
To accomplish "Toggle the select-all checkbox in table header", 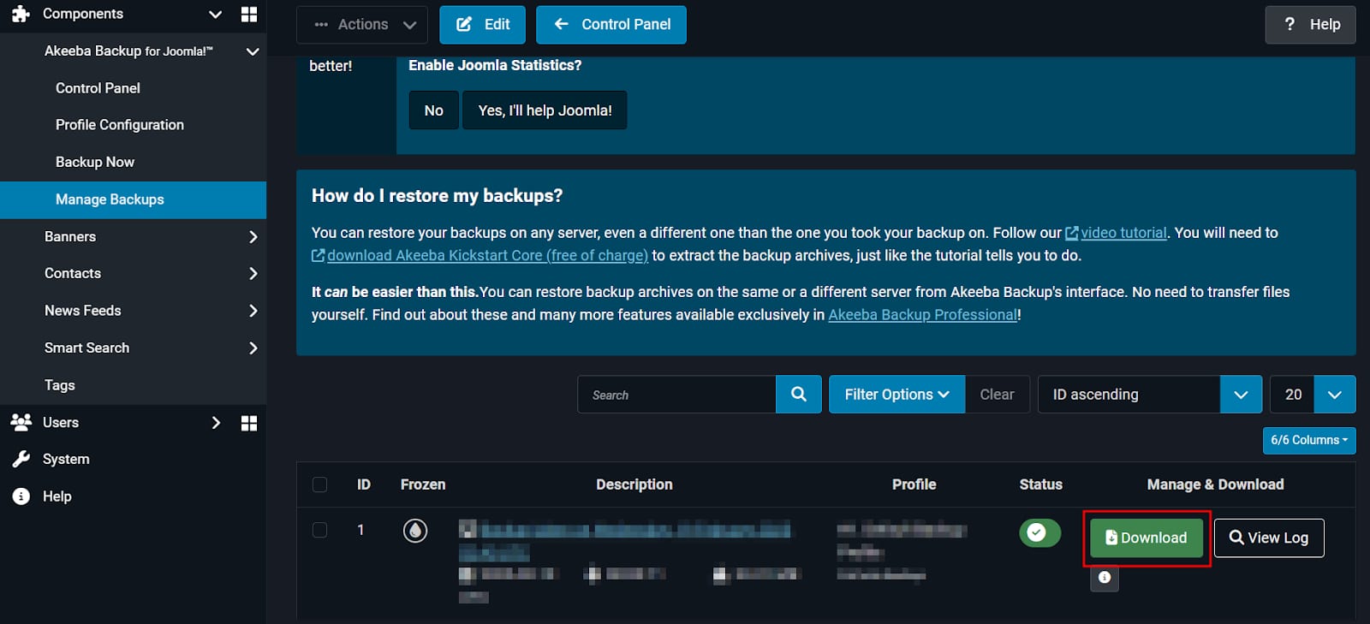I will tap(319, 484).
